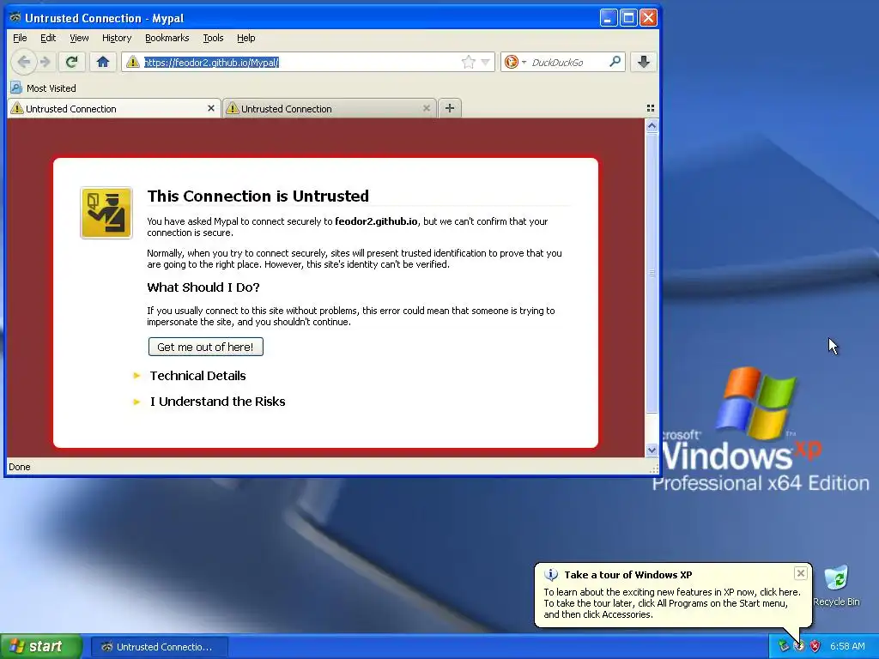The height and width of the screenshot is (659, 879).
Task: Open the History menu
Action: pyautogui.click(x=117, y=38)
